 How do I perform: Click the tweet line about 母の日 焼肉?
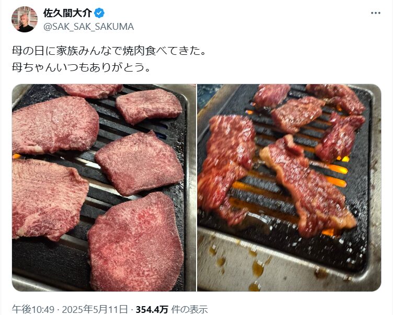point(109,51)
